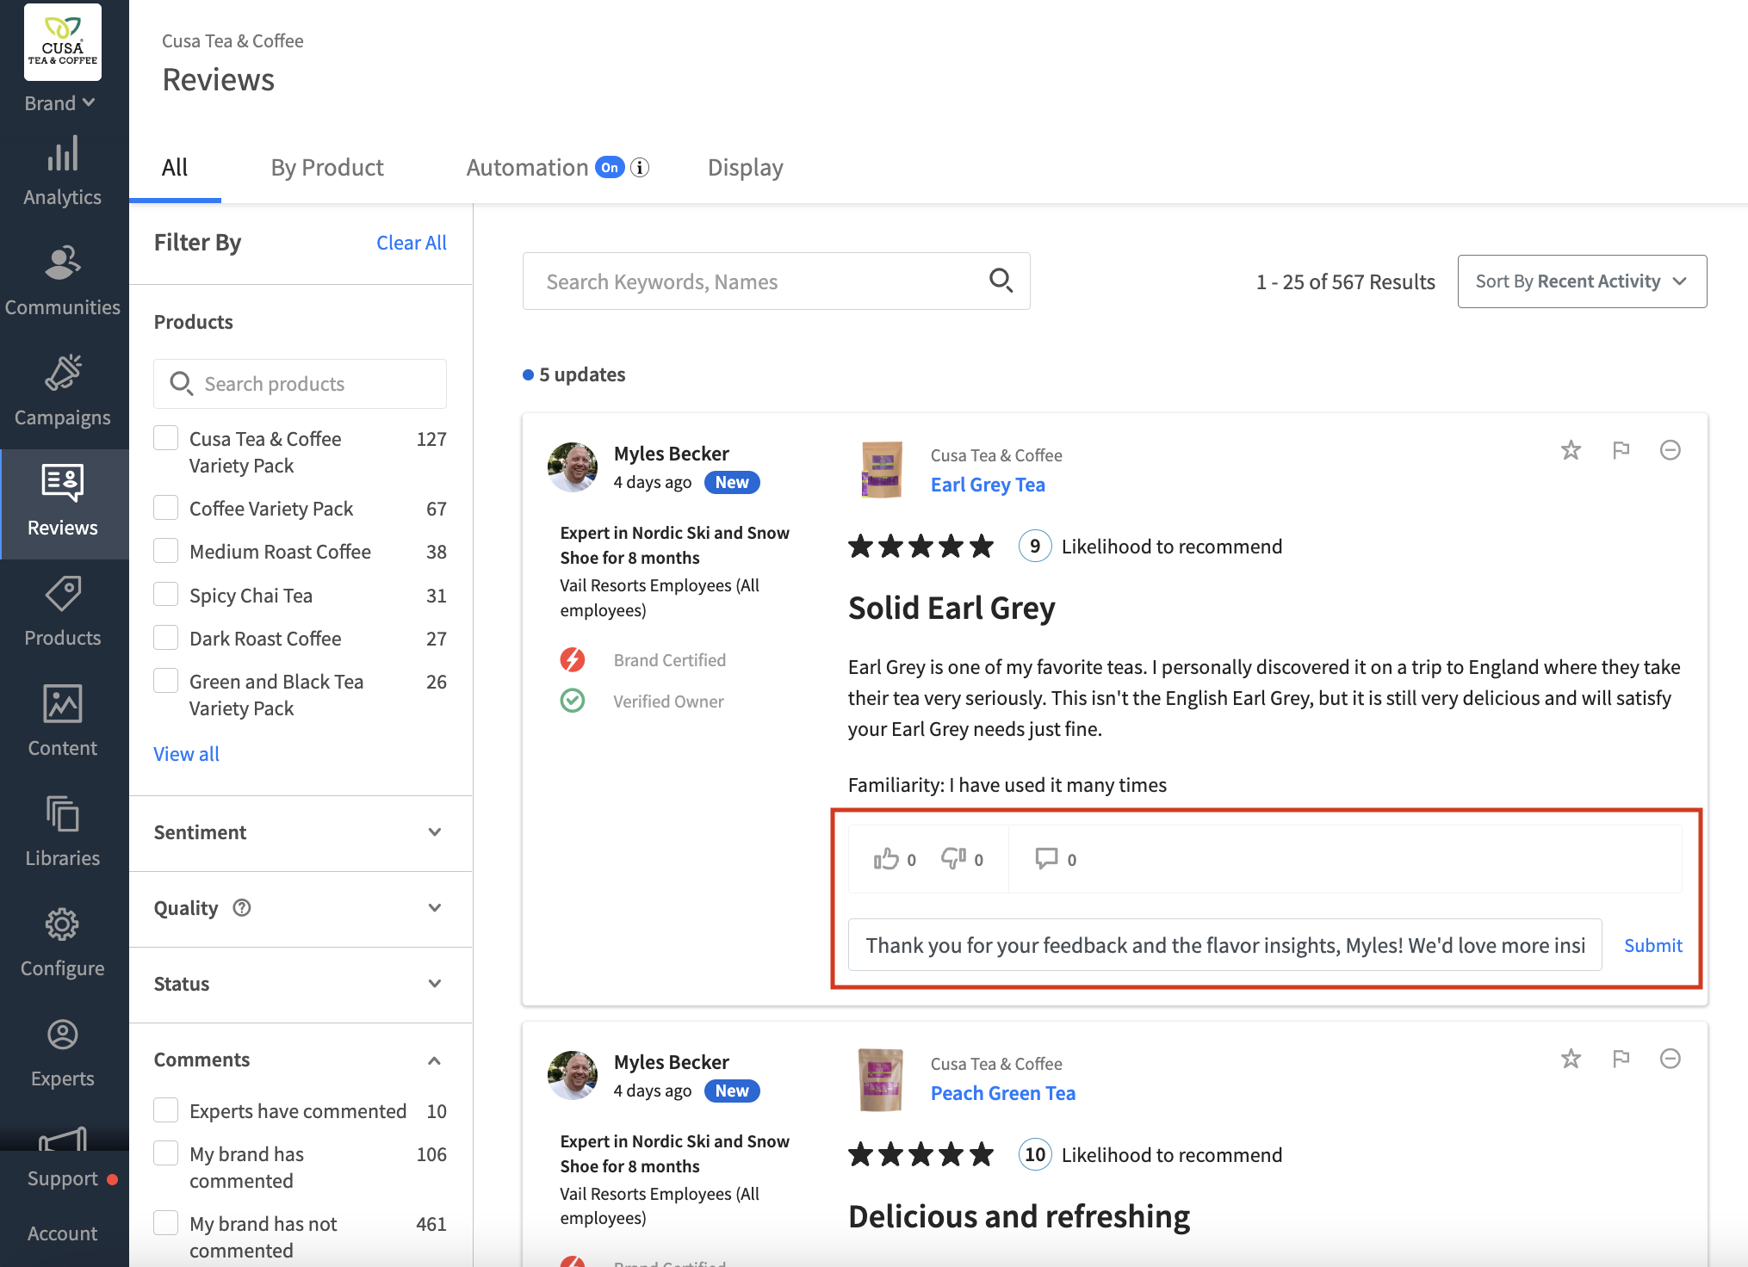Open the Products sidebar section

click(x=63, y=613)
